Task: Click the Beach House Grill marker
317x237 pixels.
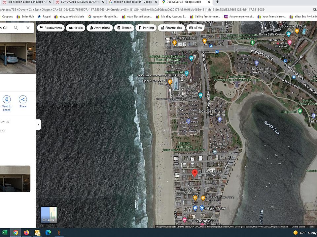Action: tap(170, 82)
